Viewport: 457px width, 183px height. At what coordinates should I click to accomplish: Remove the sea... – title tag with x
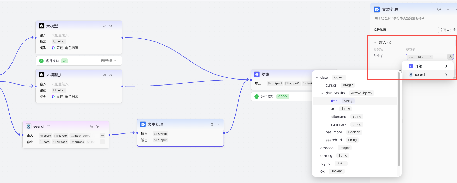coord(430,57)
